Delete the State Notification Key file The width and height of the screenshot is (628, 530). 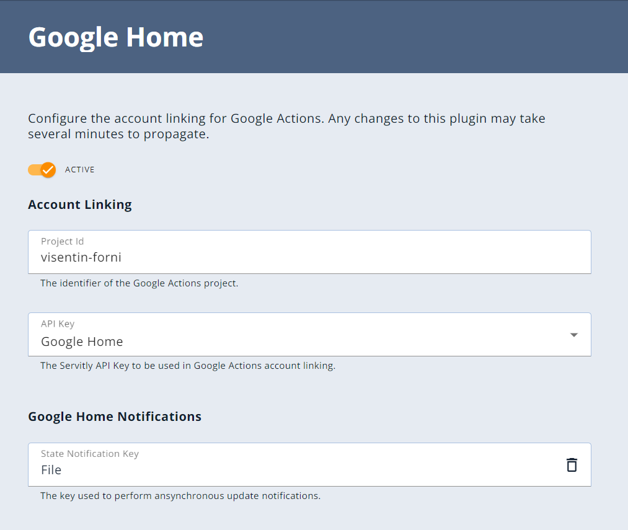pyautogui.click(x=572, y=465)
